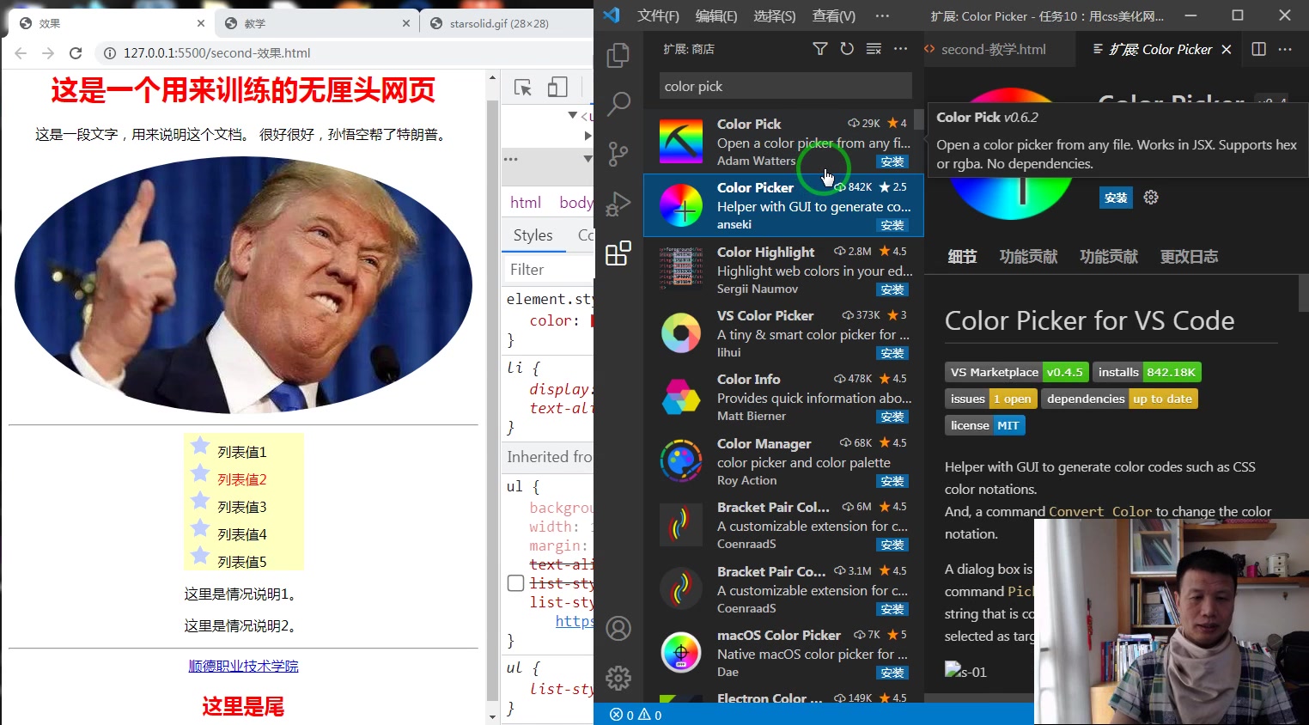This screenshot has width=1309, height=725.
Task: Close the Color Picker extension tab
Action: coord(1227,49)
